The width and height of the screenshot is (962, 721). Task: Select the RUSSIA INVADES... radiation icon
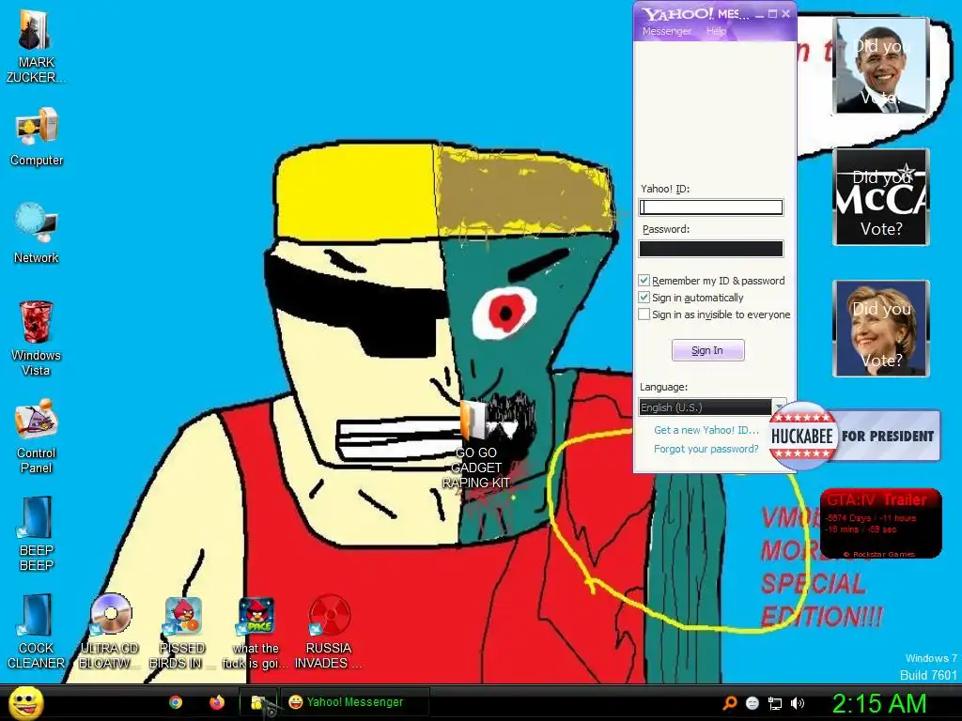[x=329, y=630]
